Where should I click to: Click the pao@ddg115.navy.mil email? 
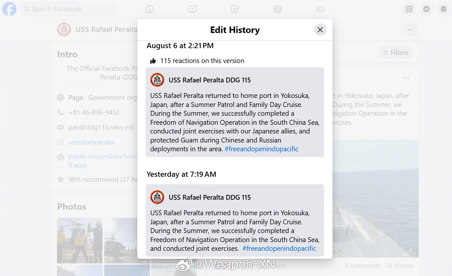click(101, 127)
